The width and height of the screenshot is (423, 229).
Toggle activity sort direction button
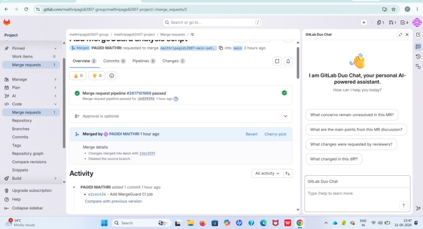click(288, 174)
